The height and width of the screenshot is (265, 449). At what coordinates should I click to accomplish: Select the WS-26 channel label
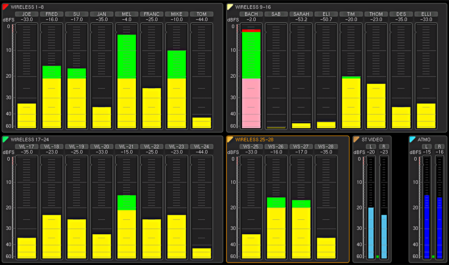point(276,146)
